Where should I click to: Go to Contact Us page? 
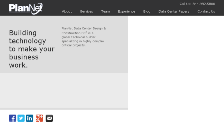(206, 12)
